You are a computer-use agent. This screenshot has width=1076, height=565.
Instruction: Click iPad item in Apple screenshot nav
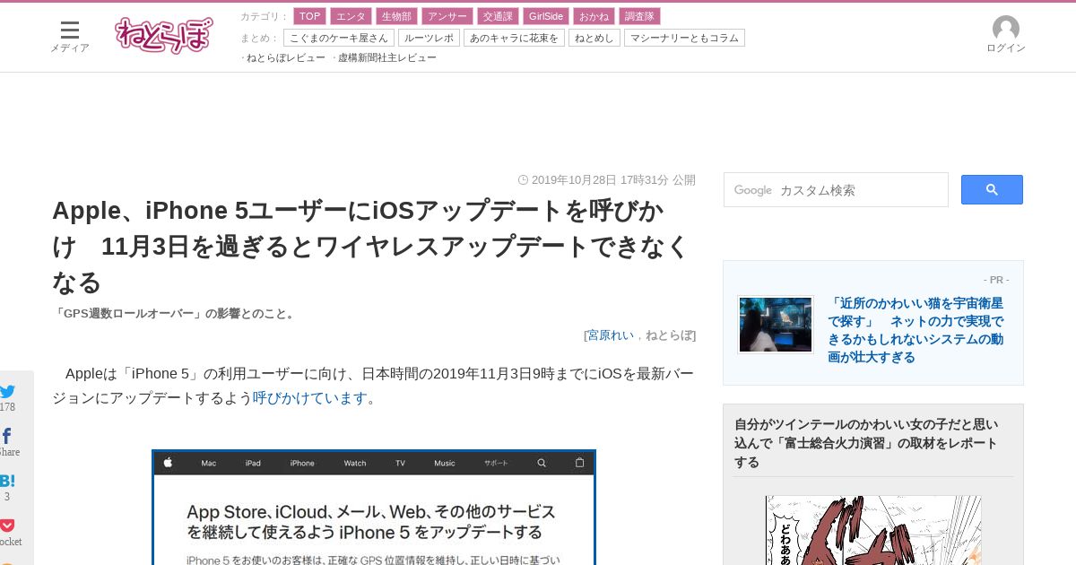coord(254,464)
